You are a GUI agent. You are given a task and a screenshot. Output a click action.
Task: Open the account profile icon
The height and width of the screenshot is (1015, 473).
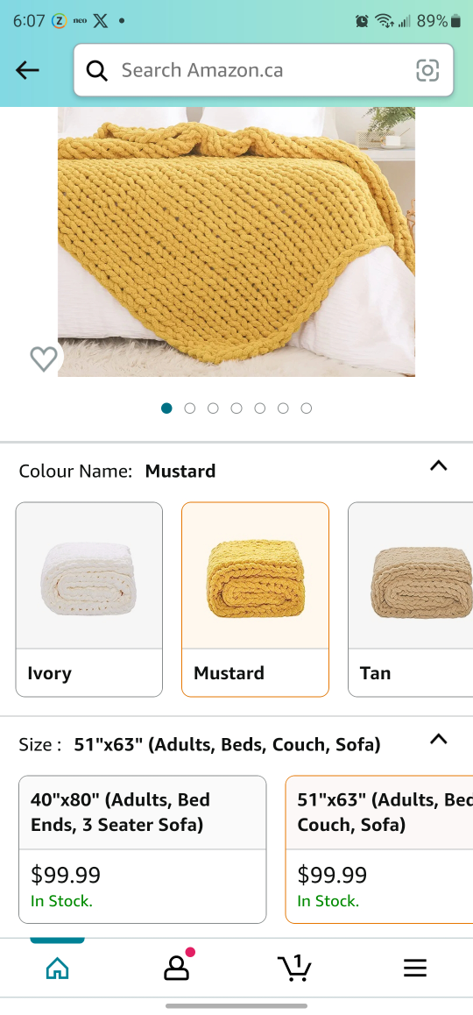coord(176,968)
